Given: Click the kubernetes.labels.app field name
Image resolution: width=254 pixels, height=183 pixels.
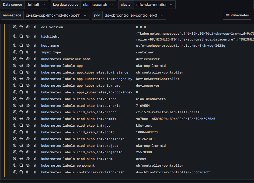Looking at the screenshot, I should click(62, 66).
